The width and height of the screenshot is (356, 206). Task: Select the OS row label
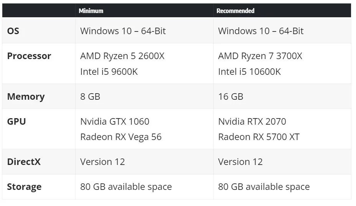click(13, 31)
